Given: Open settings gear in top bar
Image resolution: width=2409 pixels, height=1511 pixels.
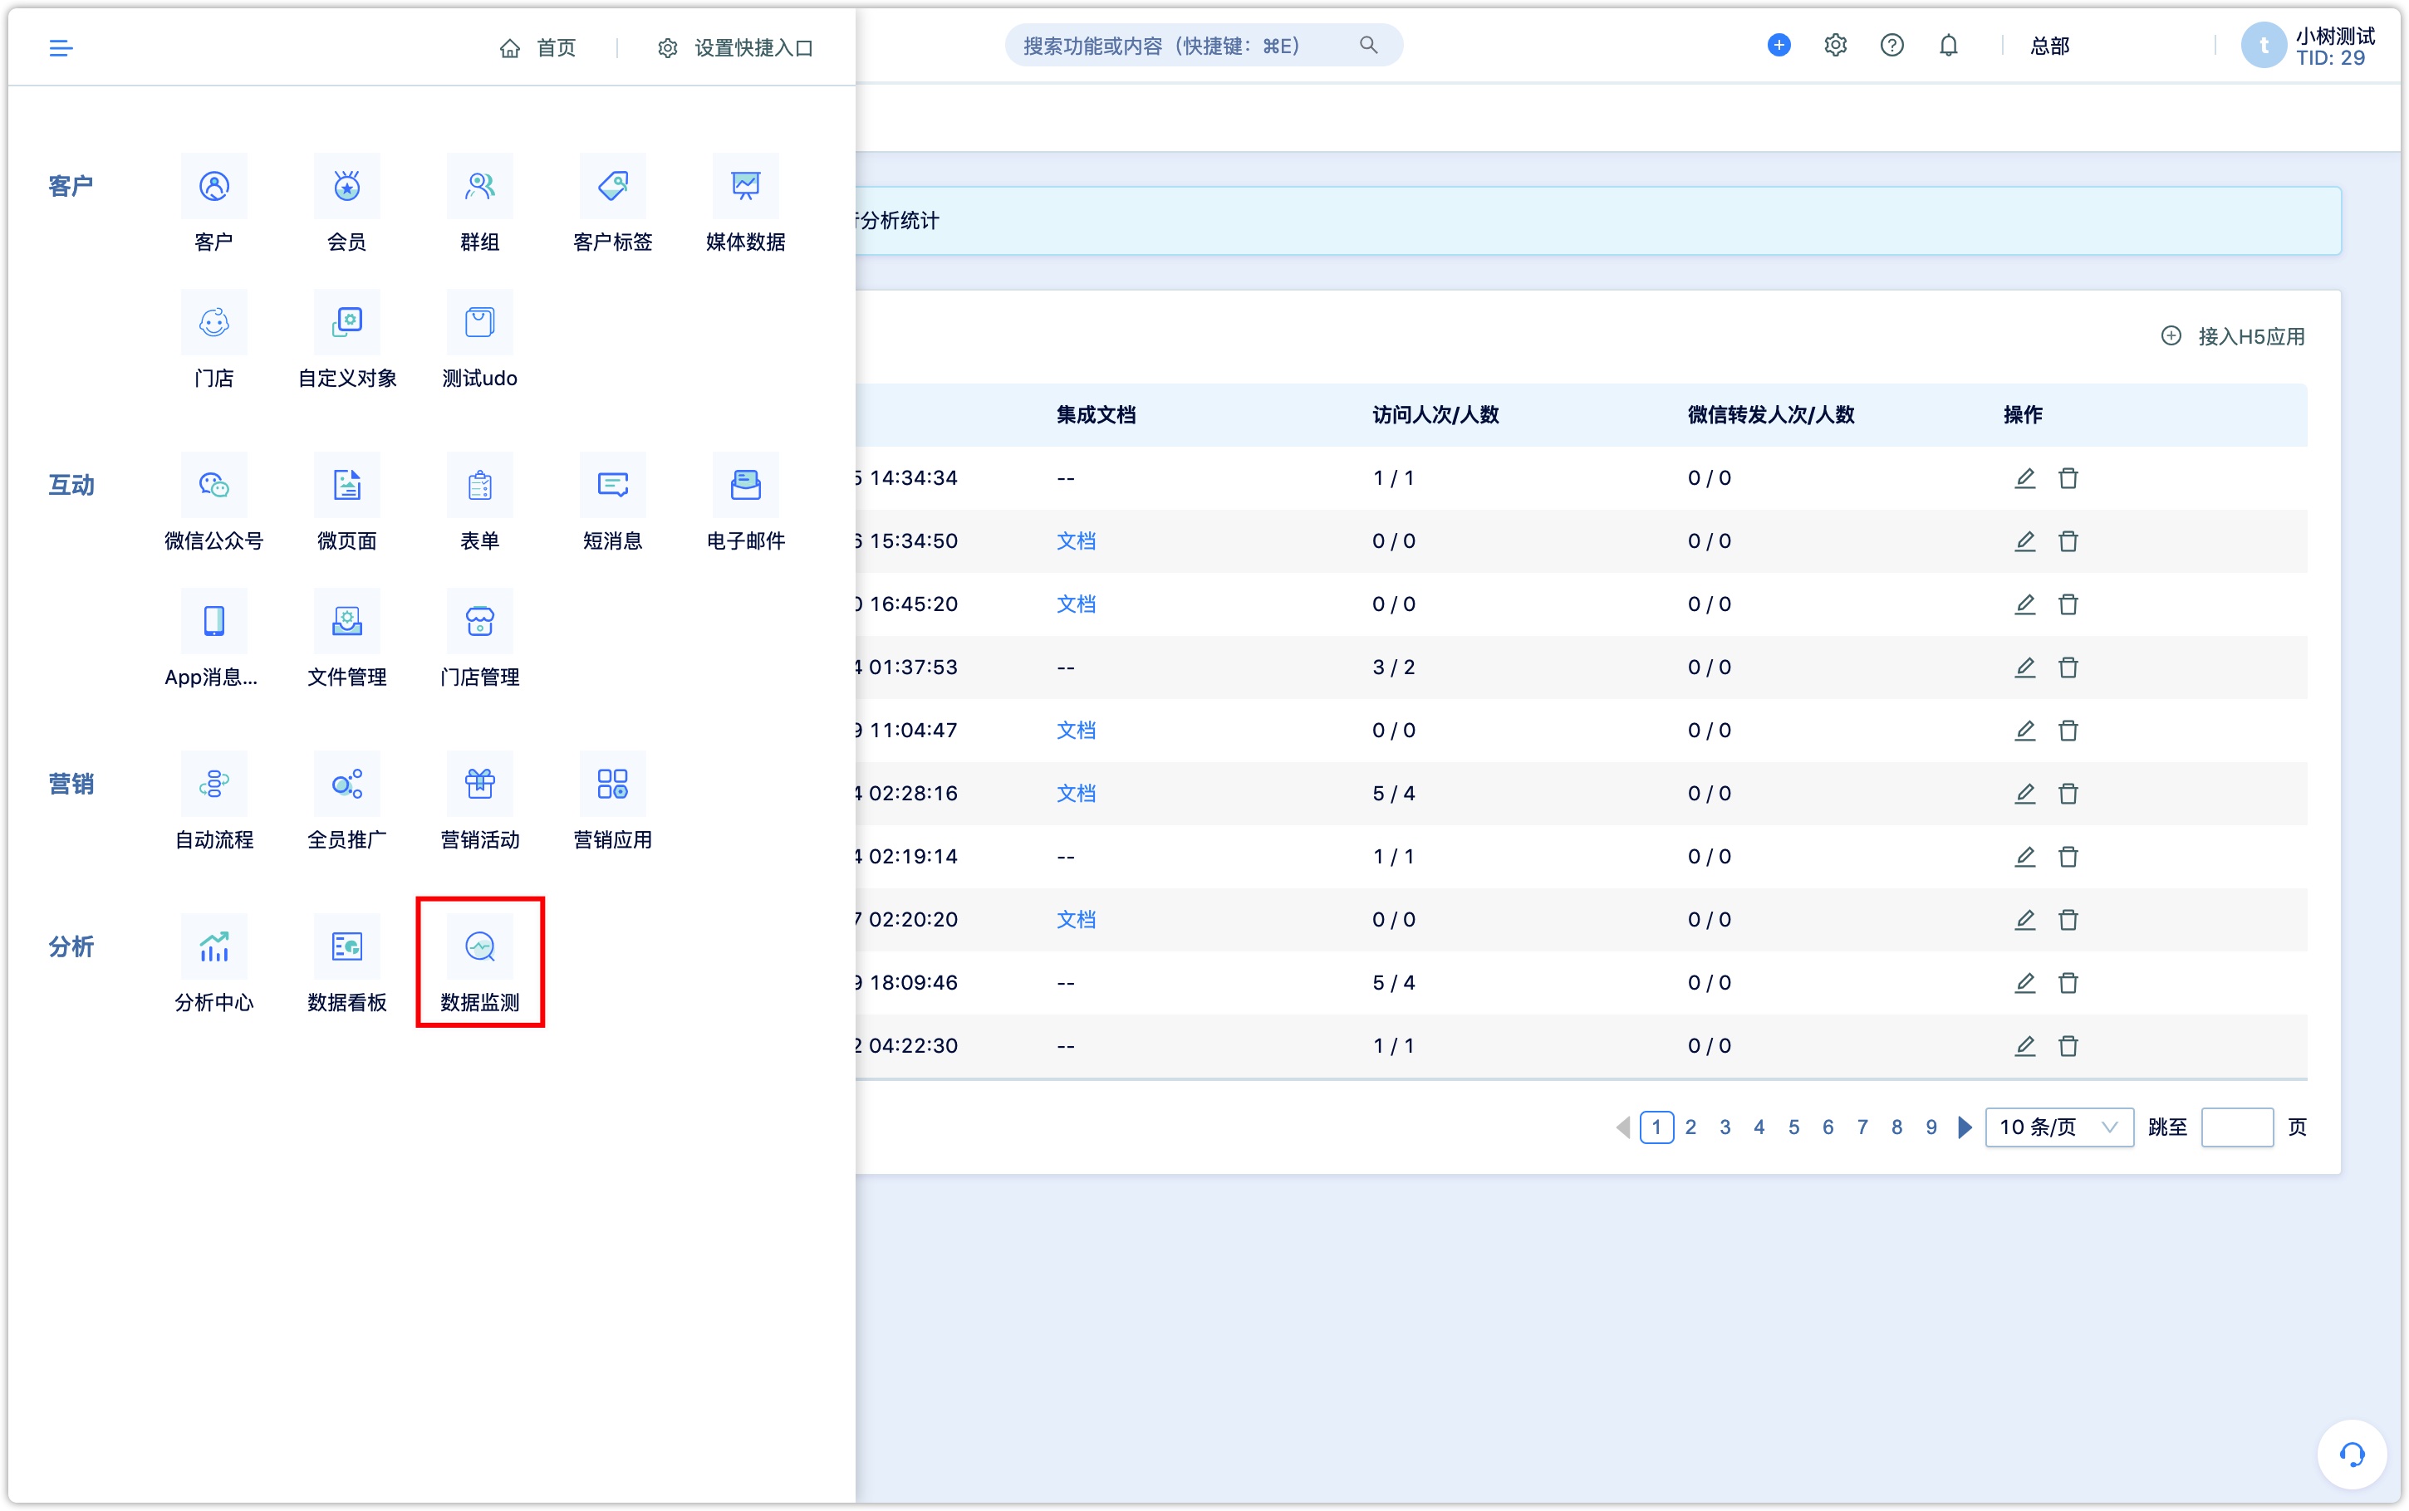Looking at the screenshot, I should [1835, 45].
